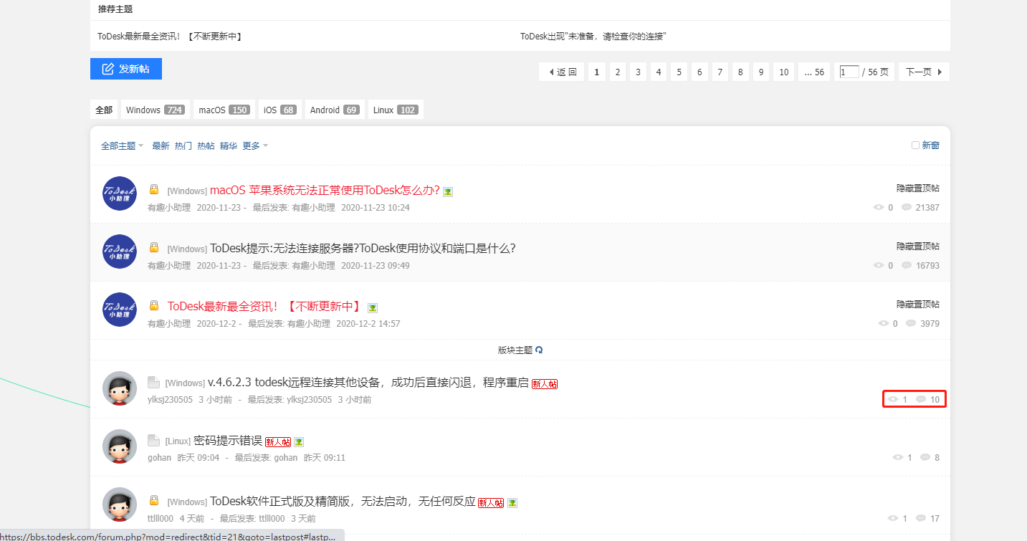Click last-post time 2020-11-23 10:24
Screen dimensions: 1027x541
point(375,207)
